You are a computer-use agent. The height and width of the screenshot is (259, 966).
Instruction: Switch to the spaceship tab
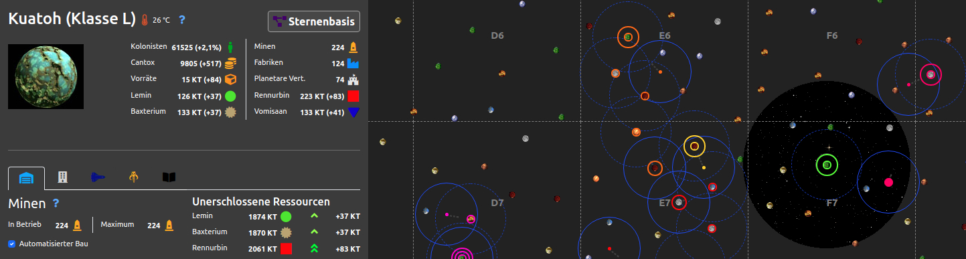pos(98,177)
